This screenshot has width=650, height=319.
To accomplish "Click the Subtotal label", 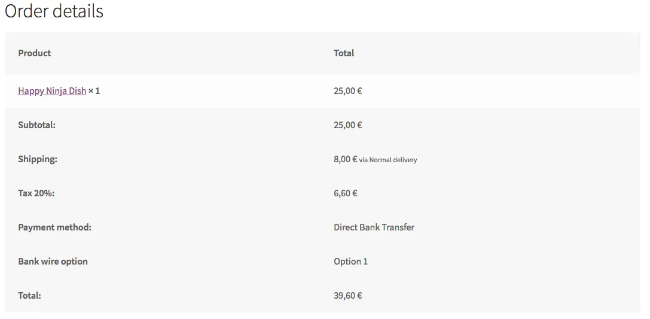I will pyautogui.click(x=37, y=125).
